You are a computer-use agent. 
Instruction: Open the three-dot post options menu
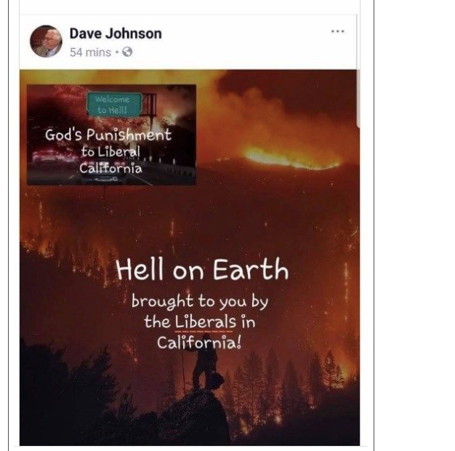tap(338, 31)
